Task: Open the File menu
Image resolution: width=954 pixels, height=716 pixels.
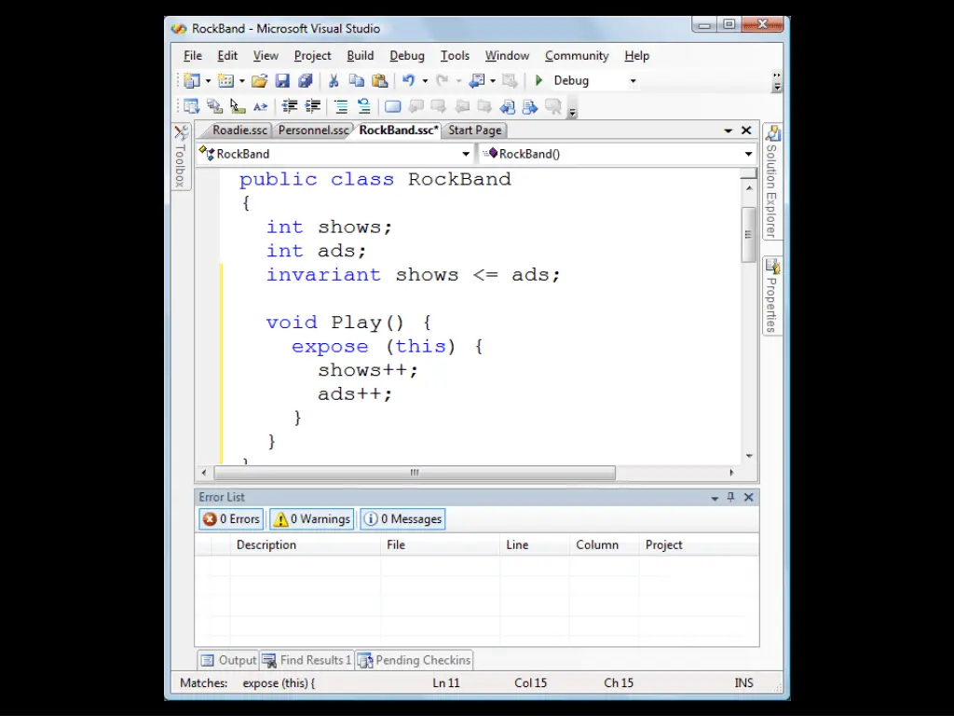Action: (193, 56)
